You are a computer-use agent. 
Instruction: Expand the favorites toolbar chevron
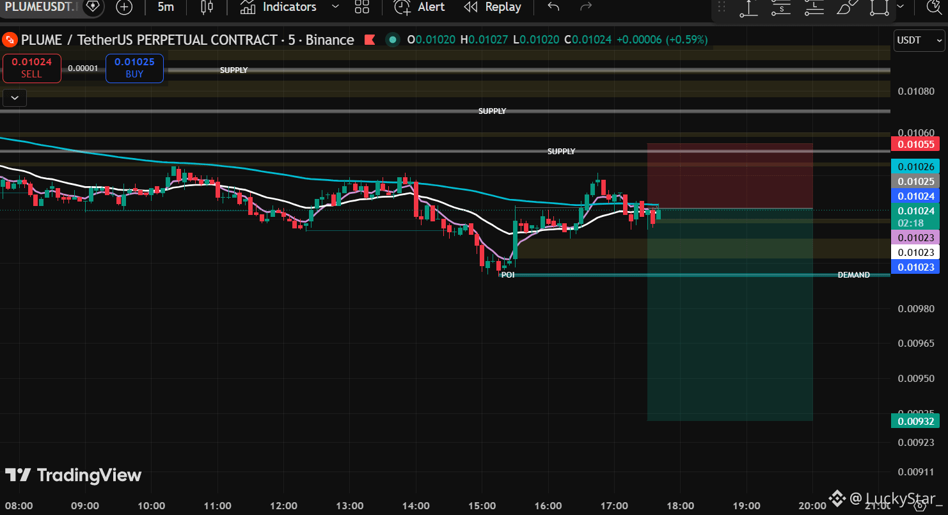click(x=901, y=7)
